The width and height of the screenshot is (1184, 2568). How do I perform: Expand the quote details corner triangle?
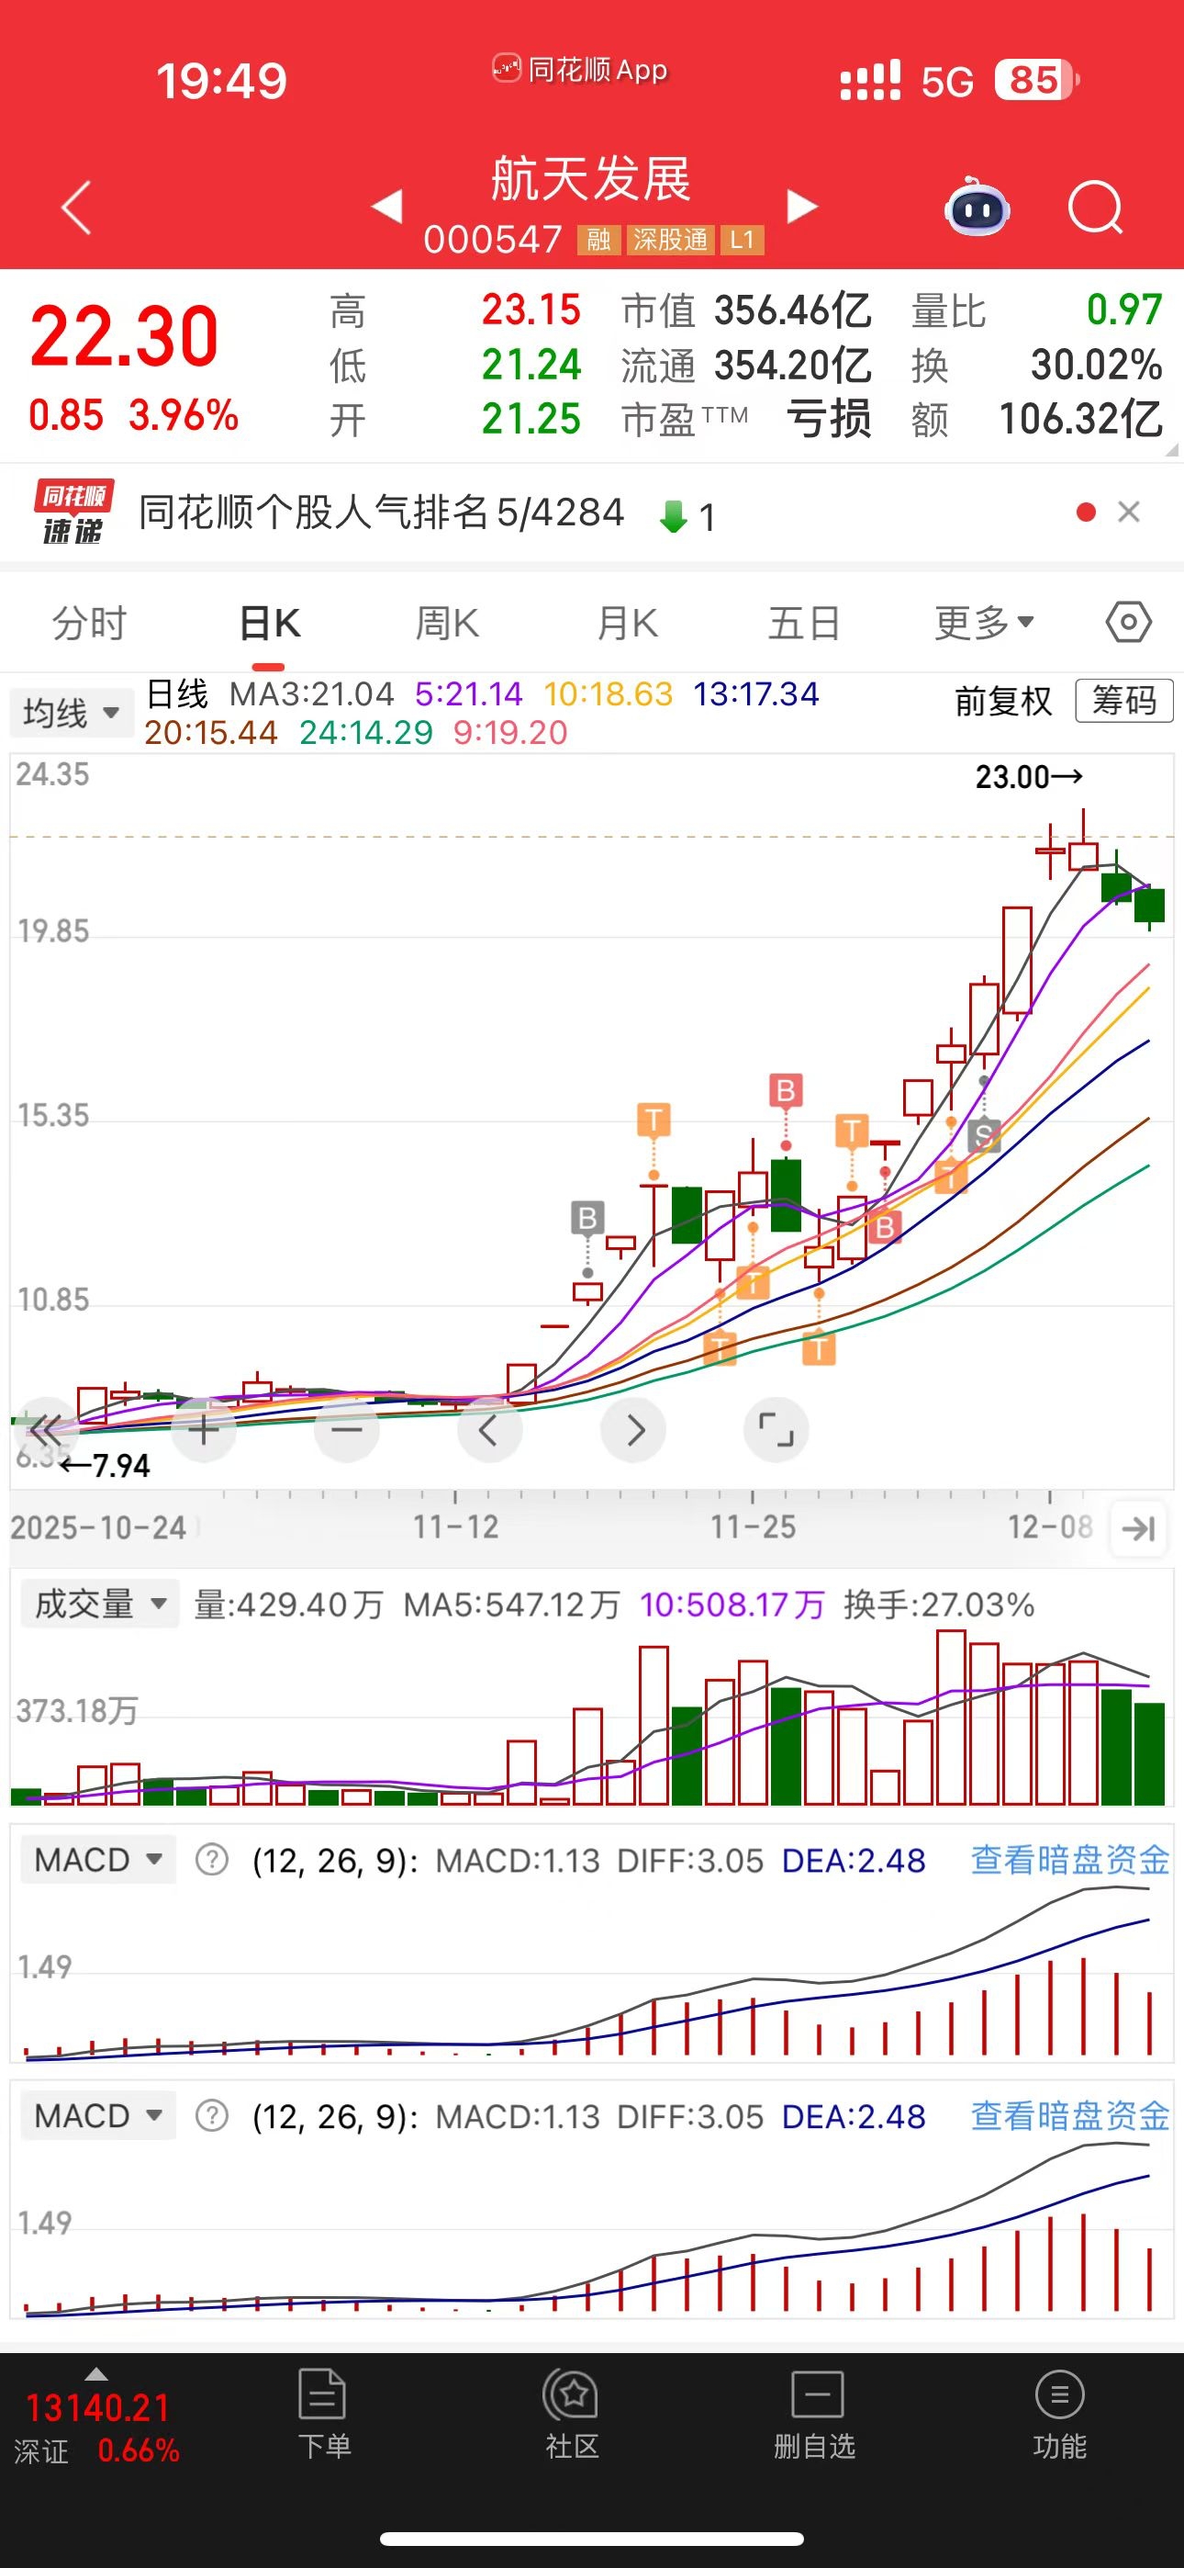1171,450
